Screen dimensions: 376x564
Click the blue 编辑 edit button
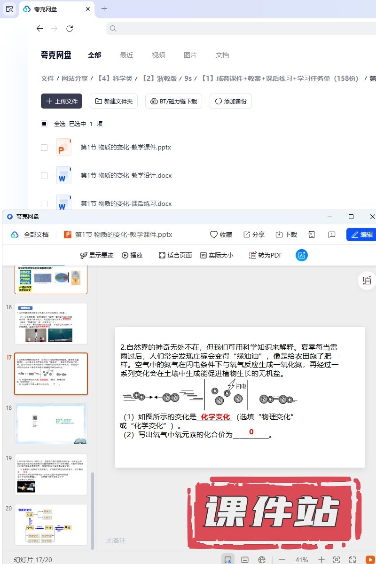click(361, 235)
